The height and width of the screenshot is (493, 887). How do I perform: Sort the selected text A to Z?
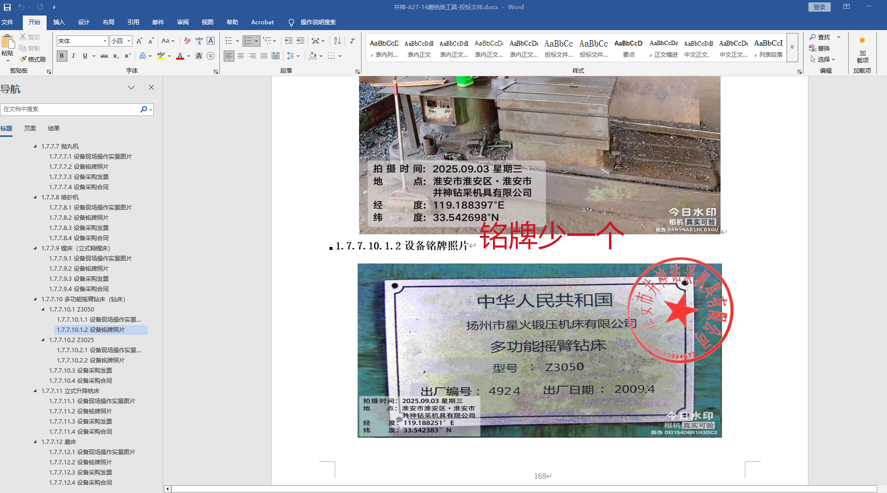click(337, 41)
